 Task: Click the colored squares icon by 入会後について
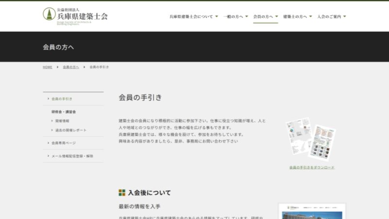[x=122, y=193]
